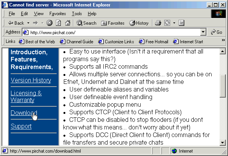Click the address bar URL field
The width and height of the screenshot is (228, 156).
114,32
